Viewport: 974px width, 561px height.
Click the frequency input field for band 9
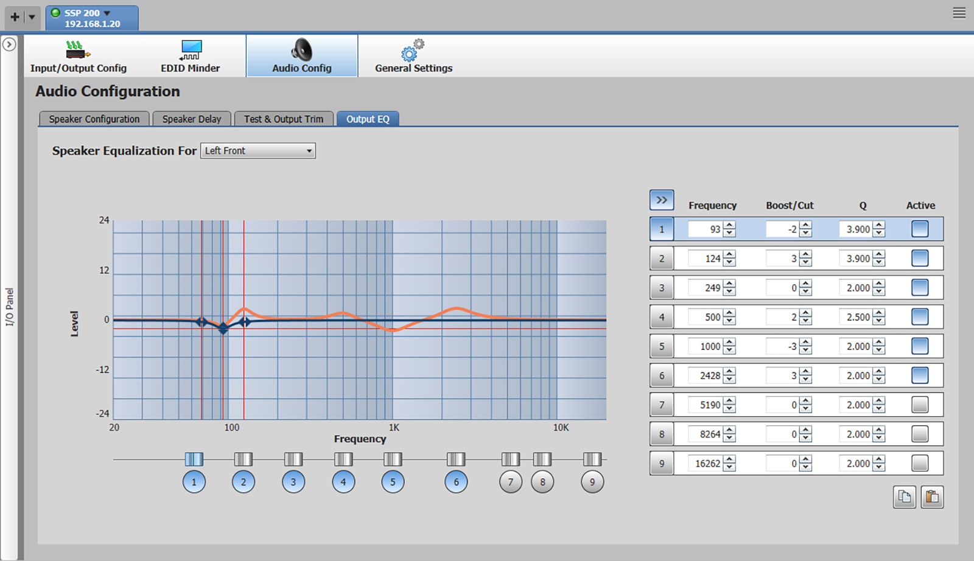pos(705,463)
